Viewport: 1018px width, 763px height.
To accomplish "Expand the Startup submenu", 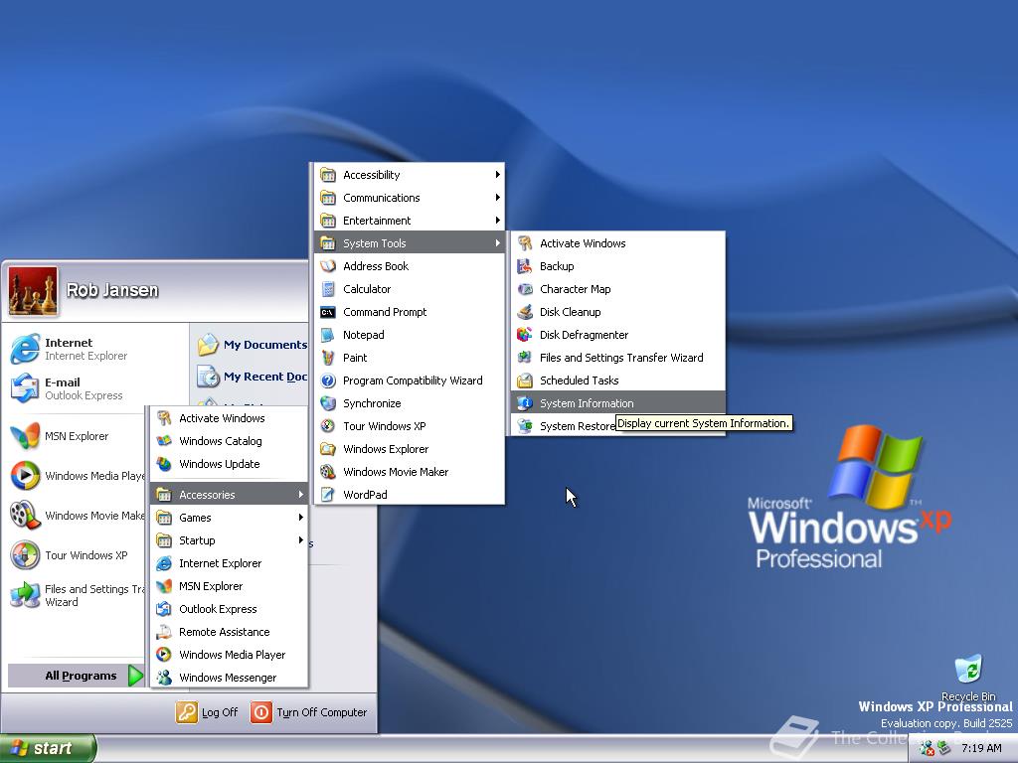I will pos(198,539).
